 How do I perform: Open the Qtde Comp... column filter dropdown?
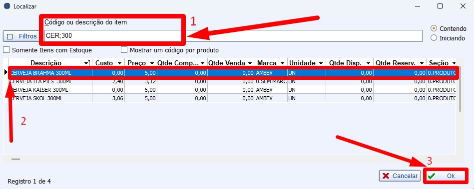(203, 63)
